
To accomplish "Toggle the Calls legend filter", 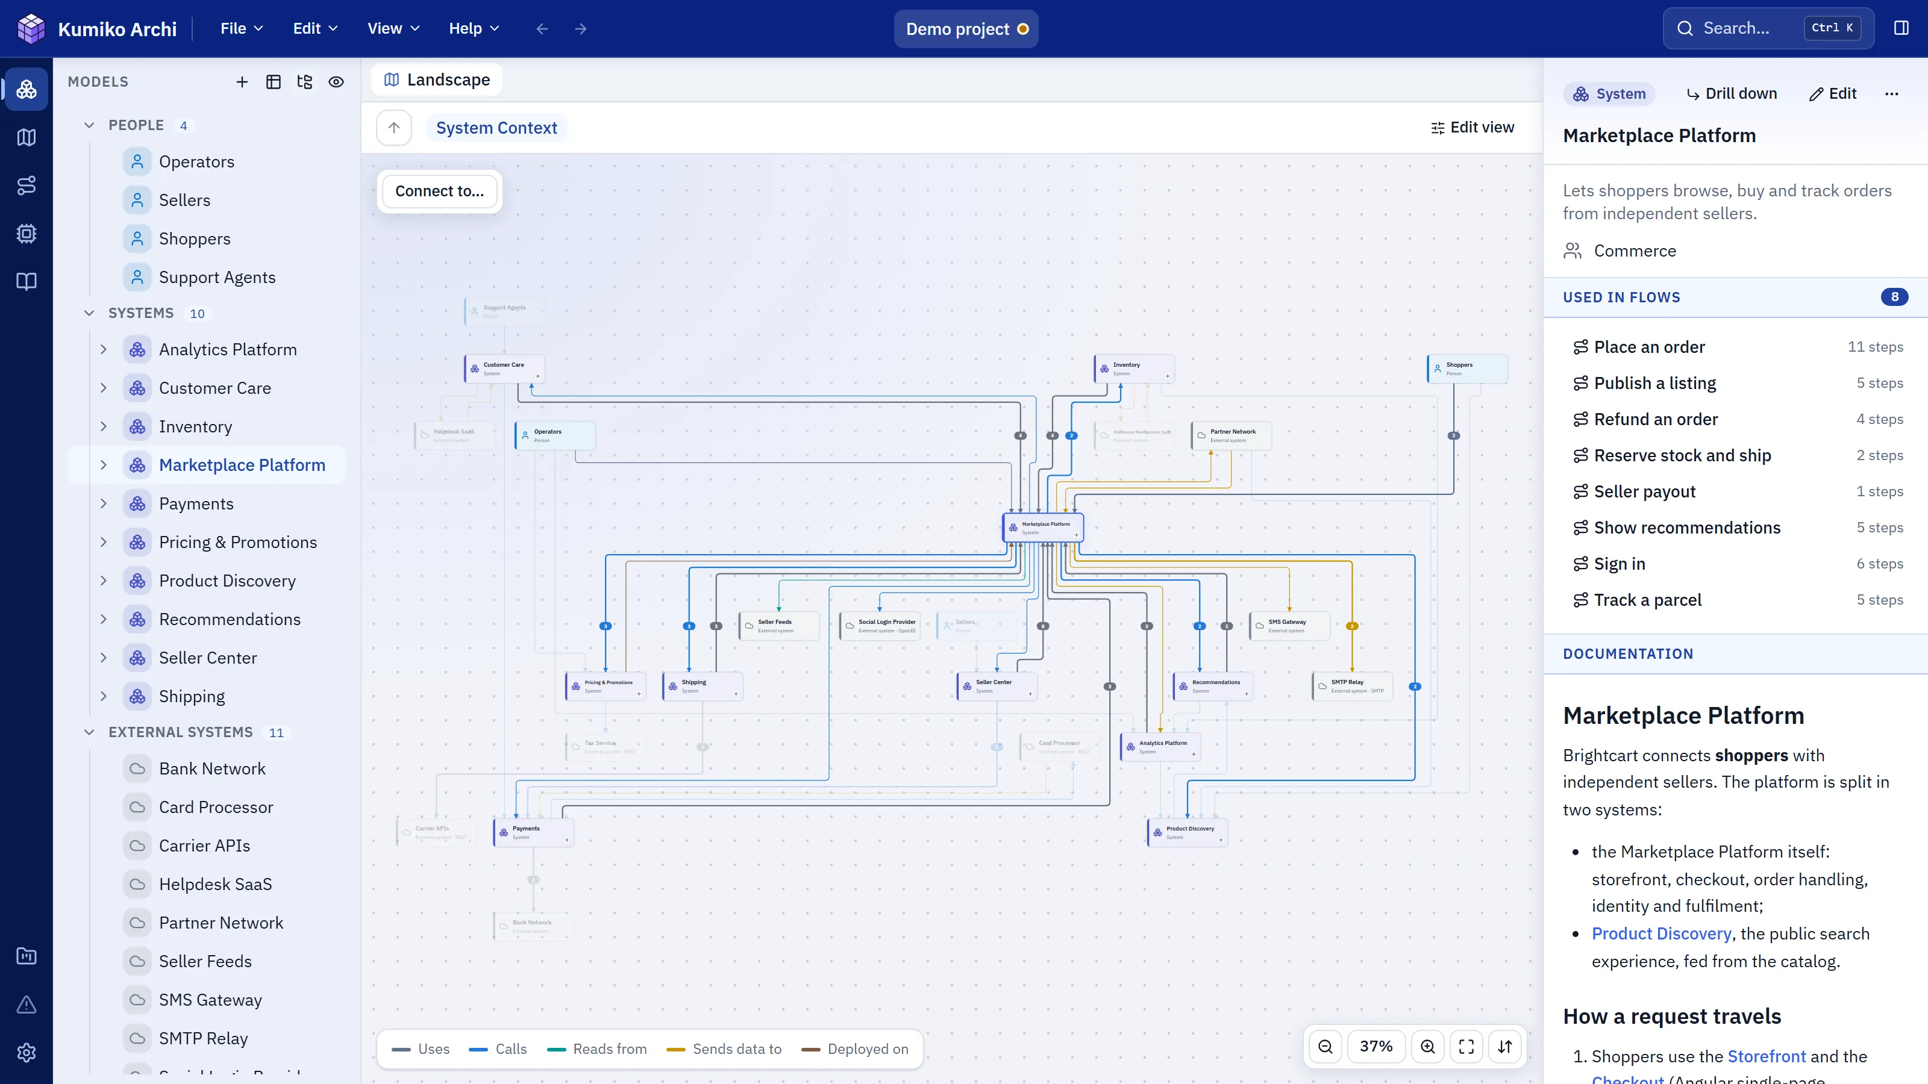I will pos(498,1049).
